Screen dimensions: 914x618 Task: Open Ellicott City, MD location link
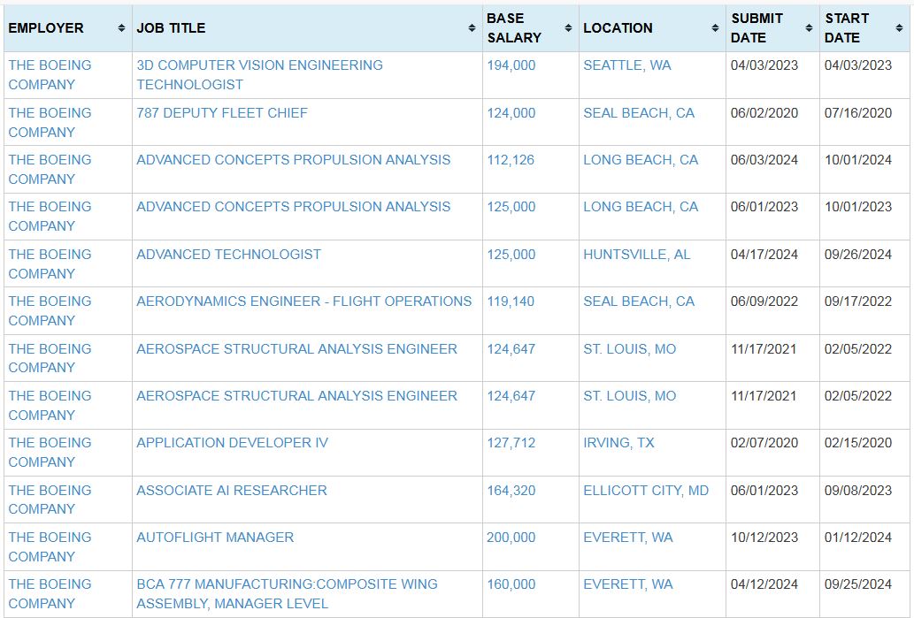point(645,491)
